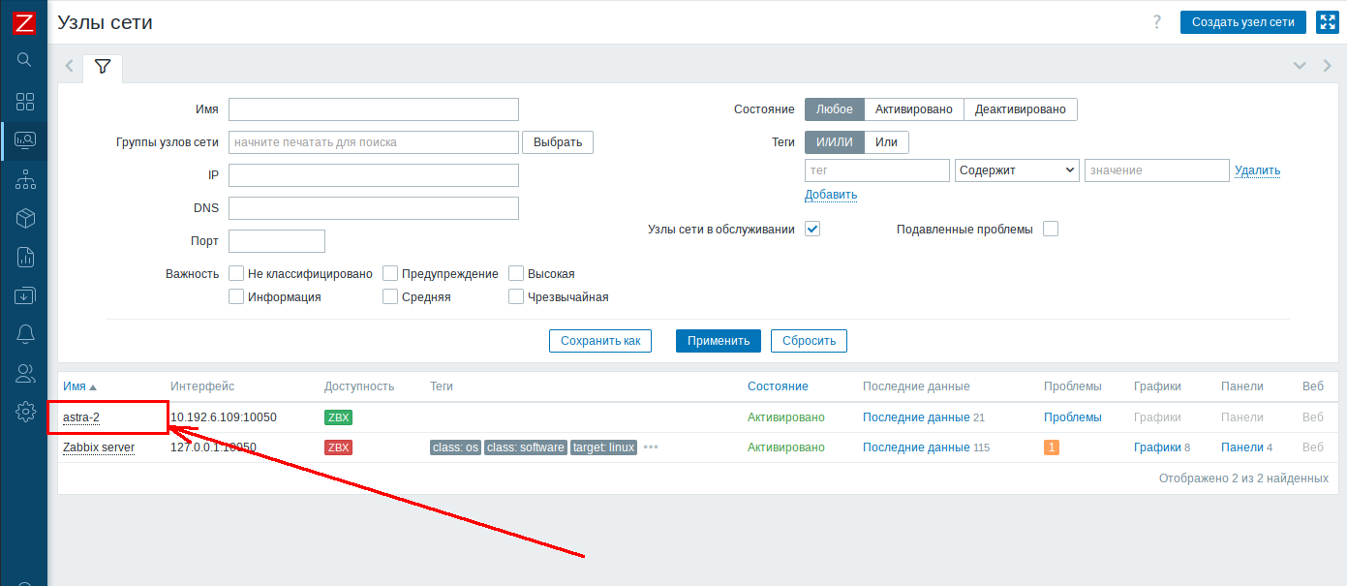
Task: Select 'Активировано' state filter option
Action: pyautogui.click(x=913, y=109)
